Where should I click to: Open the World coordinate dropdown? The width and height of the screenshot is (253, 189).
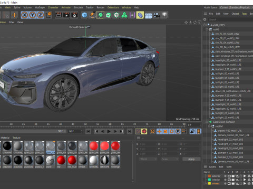tap(148, 159)
